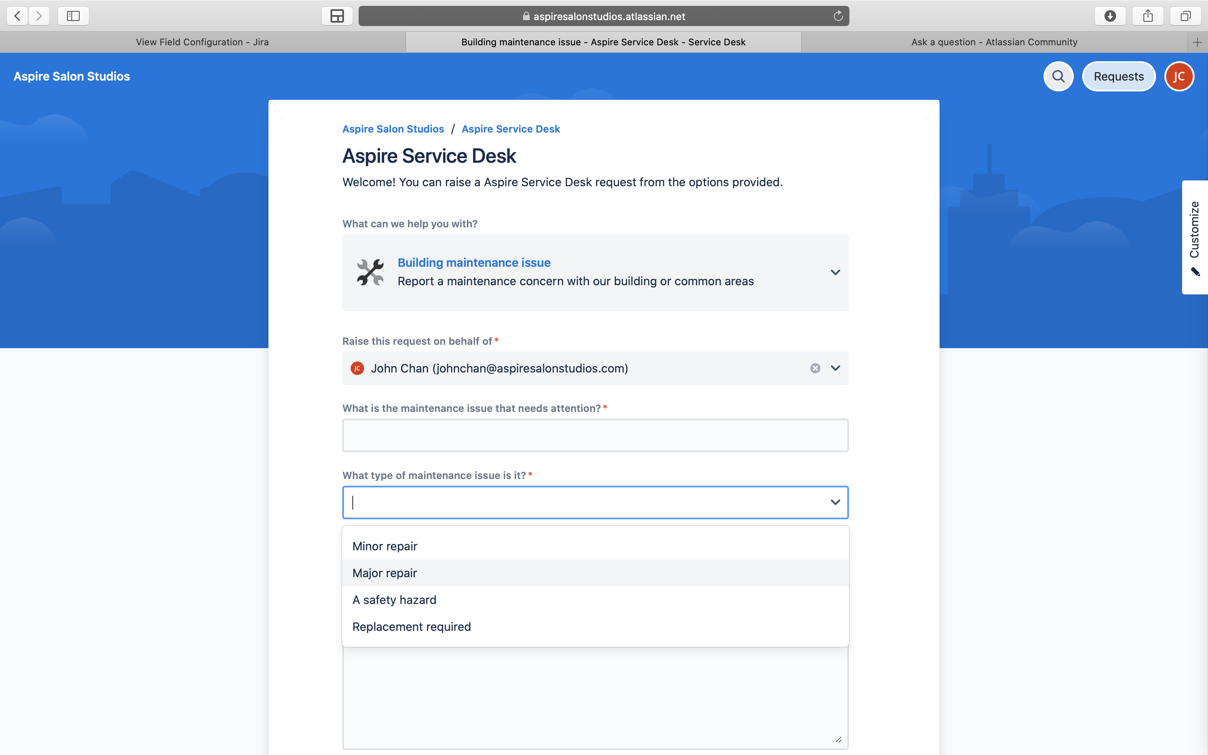Viewport: 1208px width, 755px height.
Task: Click the Safari share icon
Action: [1148, 16]
